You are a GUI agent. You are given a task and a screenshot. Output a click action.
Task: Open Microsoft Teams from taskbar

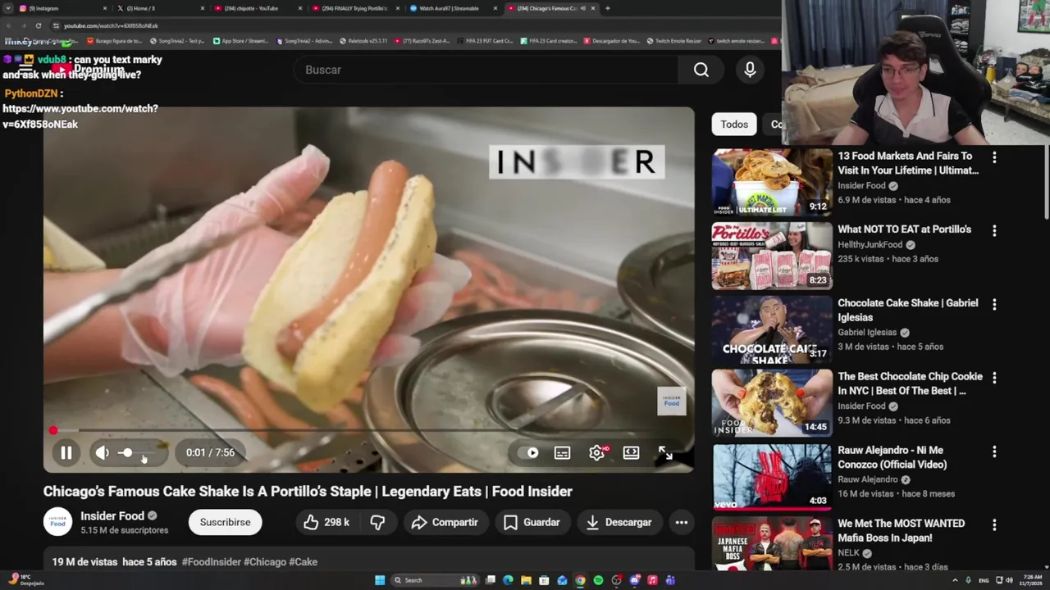pos(670,580)
